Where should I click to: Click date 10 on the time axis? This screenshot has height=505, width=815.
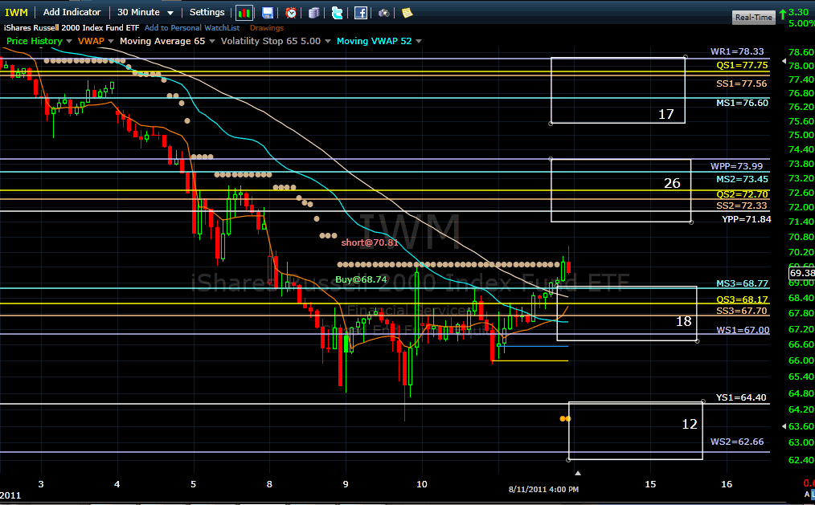point(421,484)
